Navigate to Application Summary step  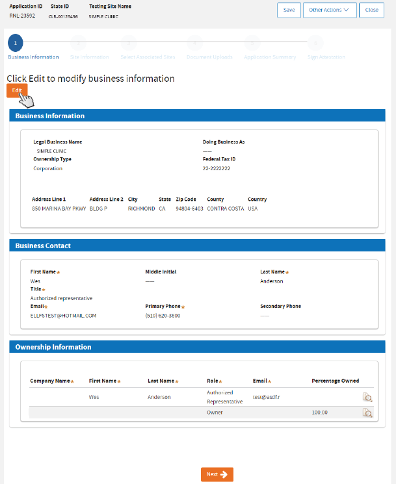click(x=250, y=44)
